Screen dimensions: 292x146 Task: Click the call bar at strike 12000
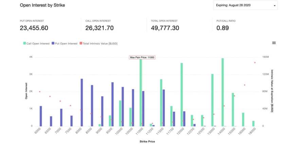(182, 94)
